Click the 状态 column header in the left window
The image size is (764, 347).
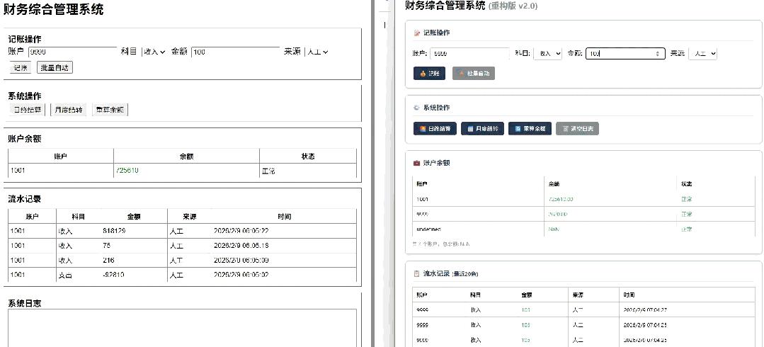308,157
